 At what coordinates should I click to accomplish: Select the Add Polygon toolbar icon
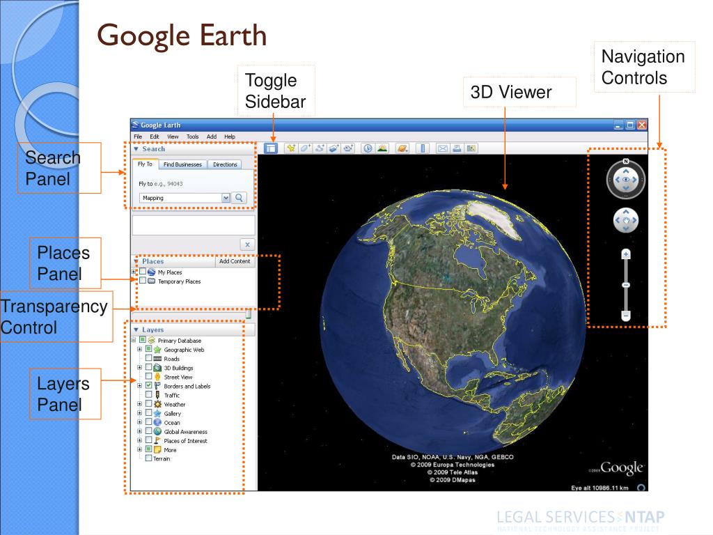pos(305,148)
